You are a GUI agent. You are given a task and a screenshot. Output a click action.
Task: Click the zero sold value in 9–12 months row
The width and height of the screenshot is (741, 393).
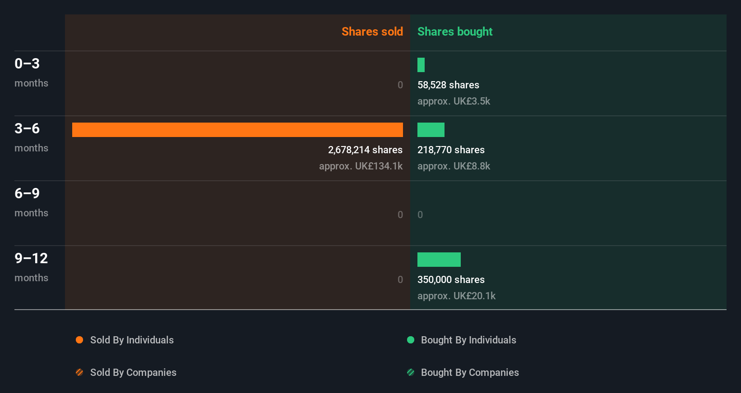[x=400, y=279]
